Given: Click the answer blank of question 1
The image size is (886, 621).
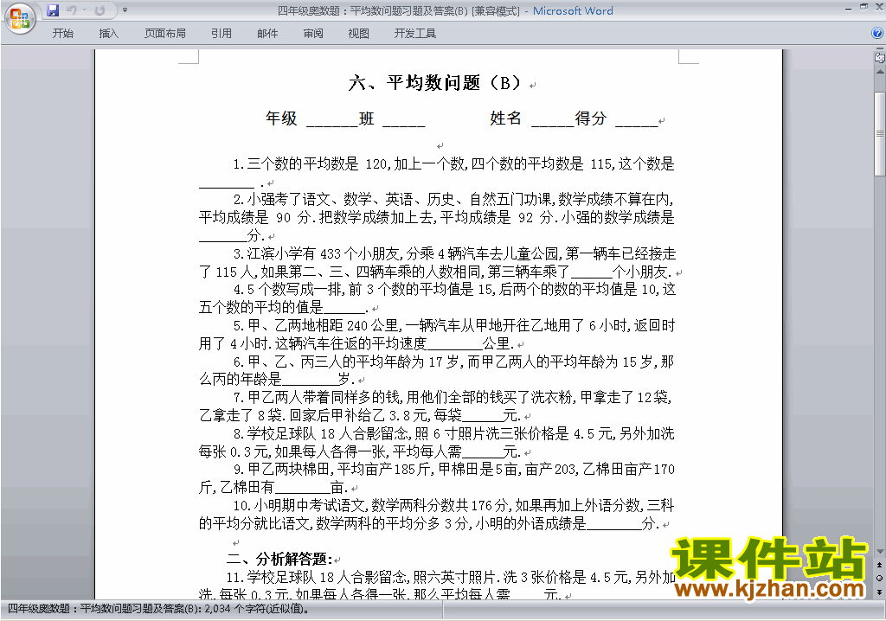Looking at the screenshot, I should tap(227, 183).
